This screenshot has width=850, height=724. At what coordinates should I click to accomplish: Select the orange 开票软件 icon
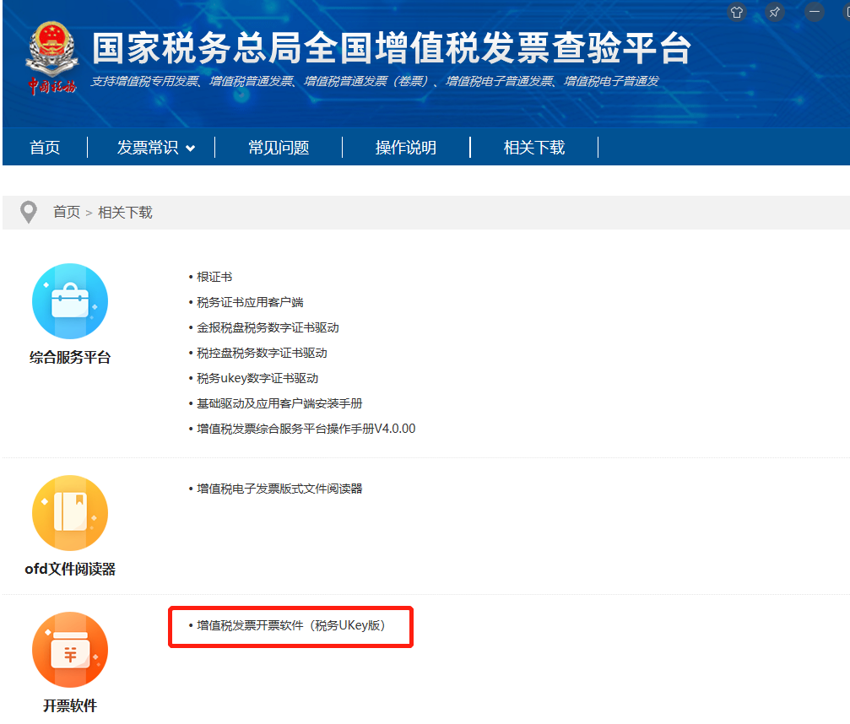pos(70,650)
